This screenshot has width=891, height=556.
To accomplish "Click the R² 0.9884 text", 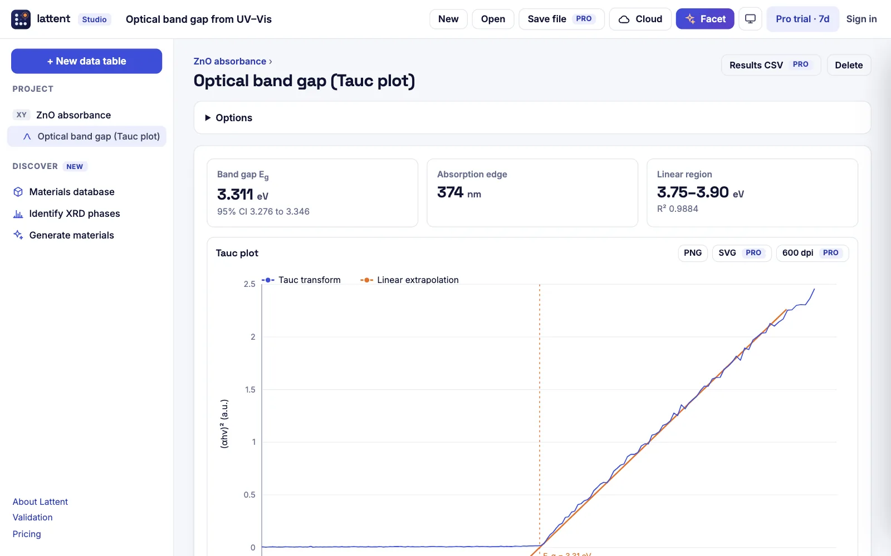I will pyautogui.click(x=678, y=209).
